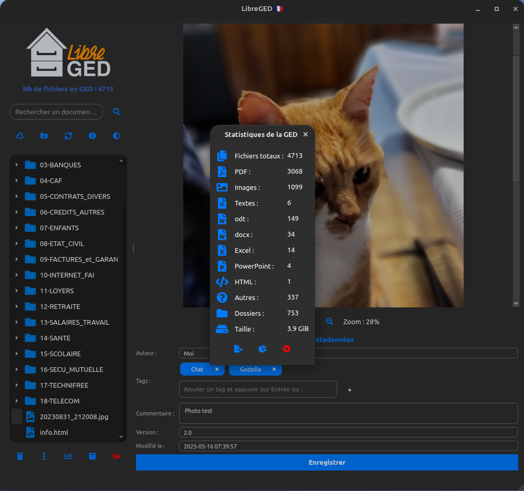Viewport: 524px width, 491px height.
Task: Click the rename text-cursor icon
Action: 44,456
